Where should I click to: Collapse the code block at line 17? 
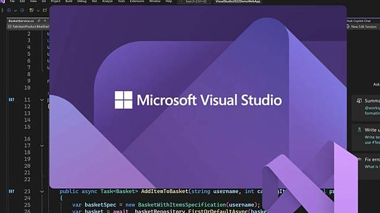(x=42, y=145)
